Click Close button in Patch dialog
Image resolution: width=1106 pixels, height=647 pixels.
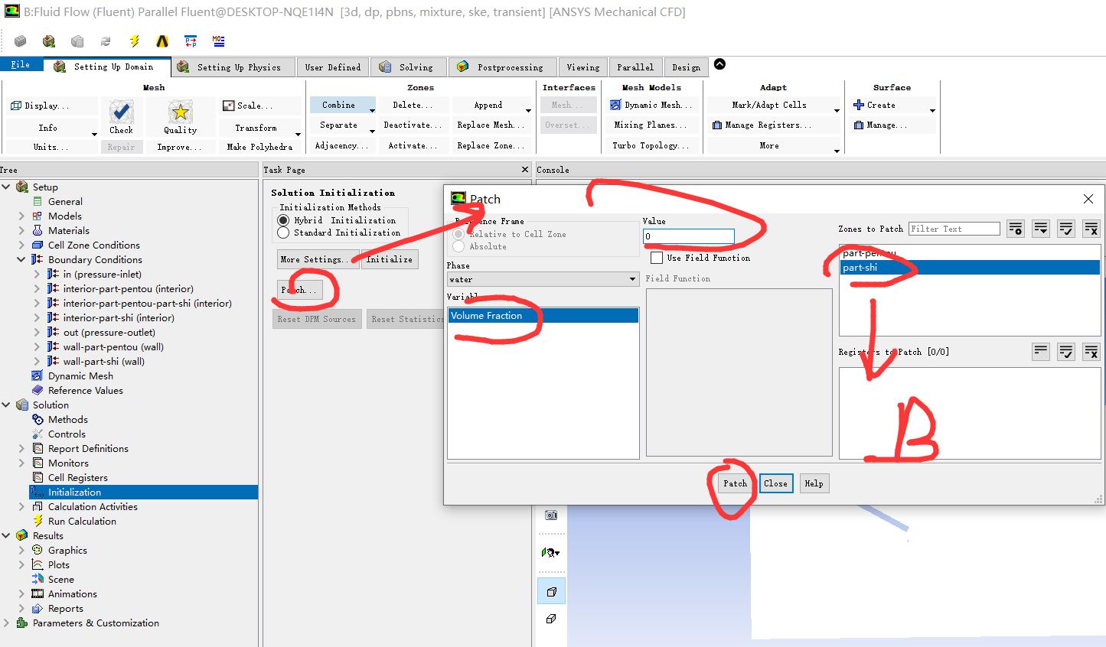click(775, 483)
